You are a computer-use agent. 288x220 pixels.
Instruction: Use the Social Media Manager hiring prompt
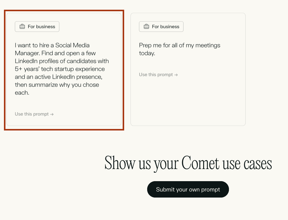pyautogui.click(x=34, y=114)
